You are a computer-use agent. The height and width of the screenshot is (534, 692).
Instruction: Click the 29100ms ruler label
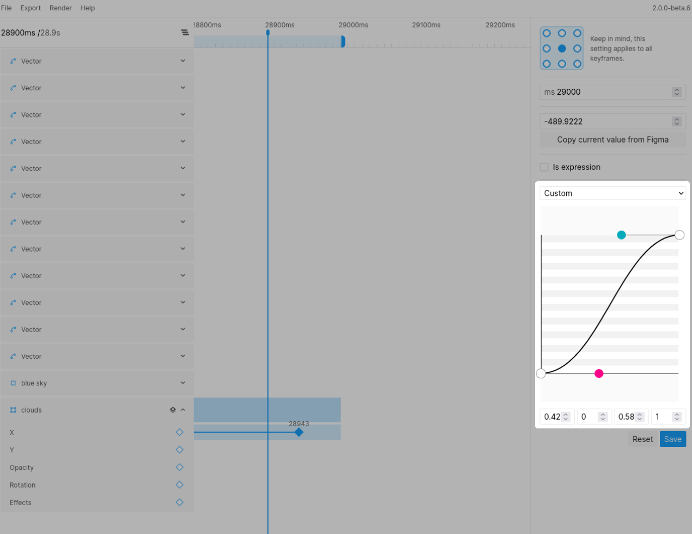[426, 25]
